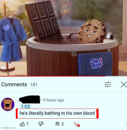This screenshot has width=127, height=130.
Task: Close the Comments panel with X
Action: (x=124, y=85)
